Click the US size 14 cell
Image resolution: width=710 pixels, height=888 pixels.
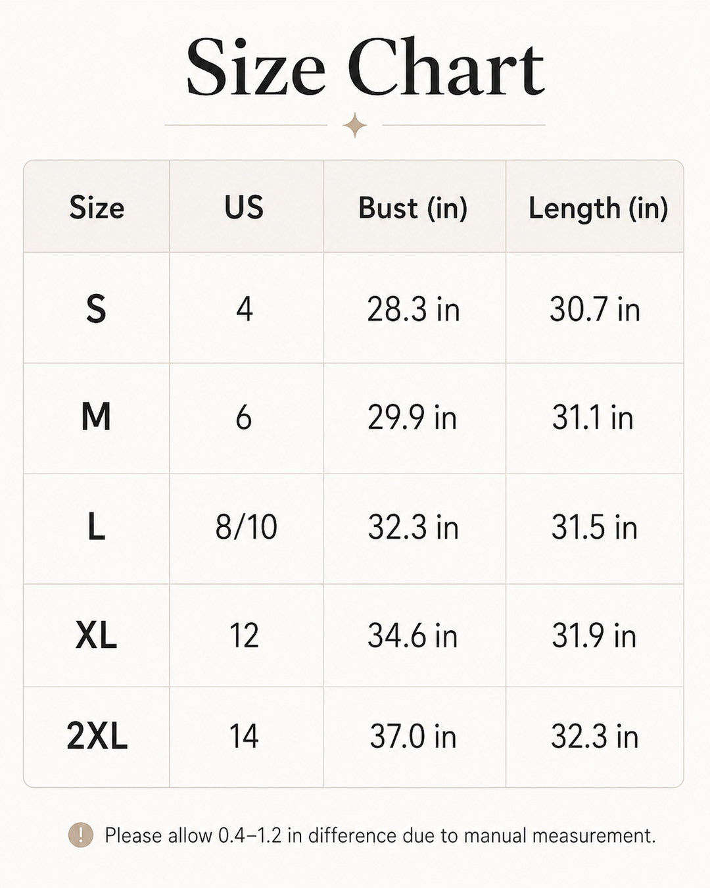tap(244, 736)
